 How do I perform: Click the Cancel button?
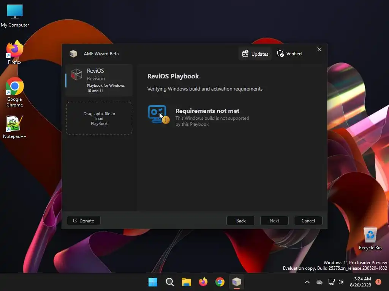pos(308,221)
